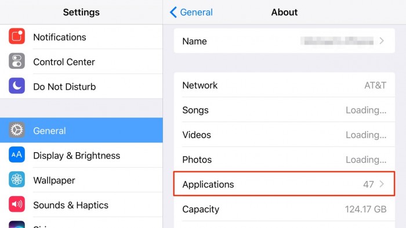
Task: Tap the Display & Brightness AA icon
Action: click(17, 155)
